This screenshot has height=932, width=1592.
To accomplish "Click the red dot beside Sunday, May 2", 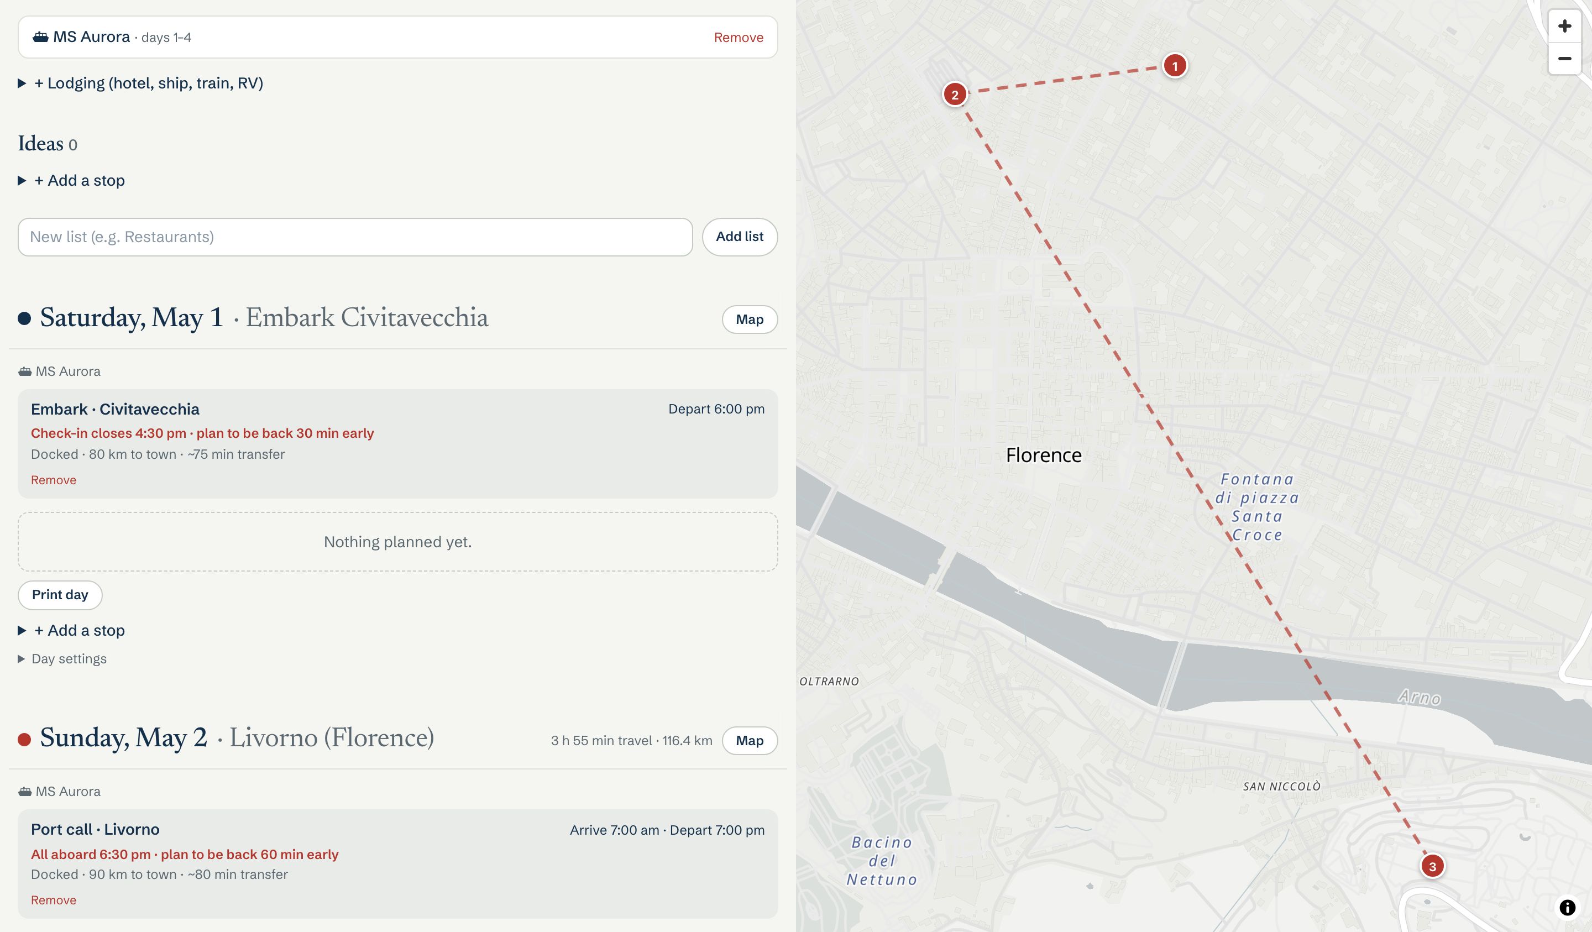I will point(24,739).
